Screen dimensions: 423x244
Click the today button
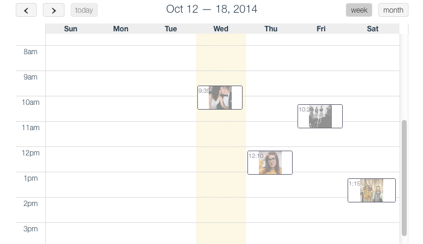point(84,10)
